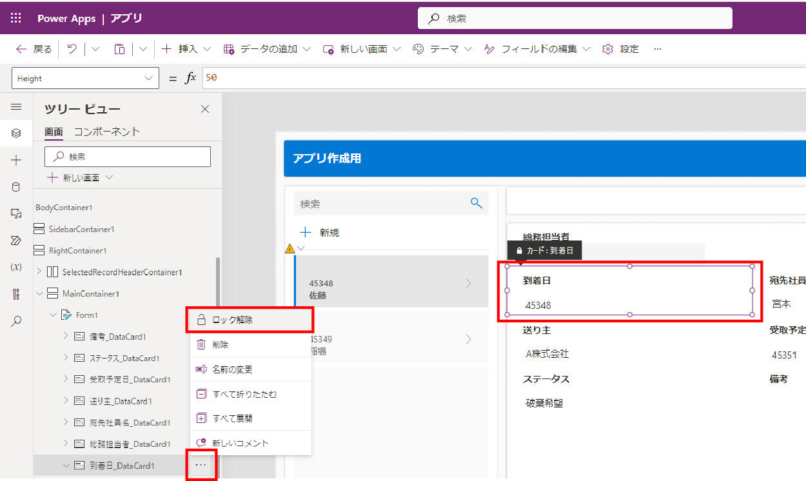Click the undo arrow icon
Viewport: 806px width, 481px height.
pyautogui.click(x=72, y=49)
